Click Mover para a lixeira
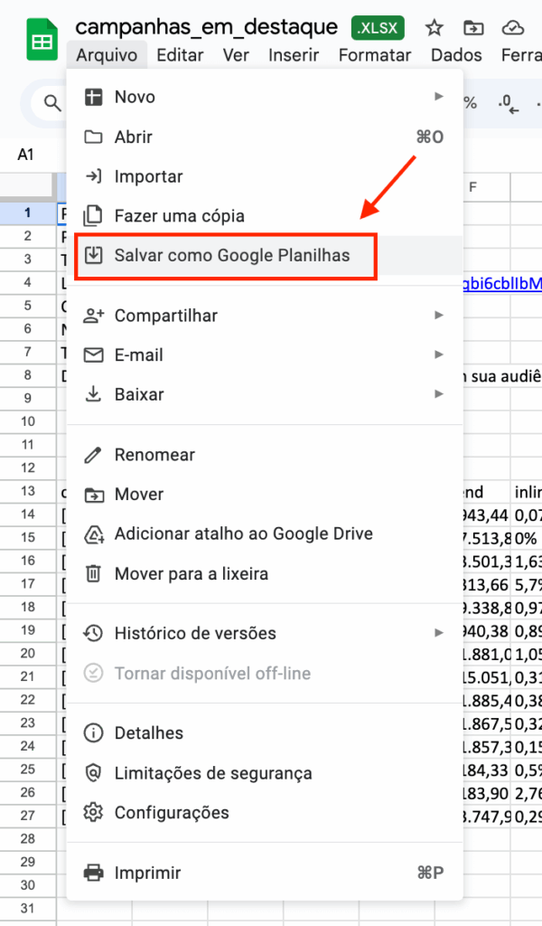542x926 pixels. (x=191, y=573)
